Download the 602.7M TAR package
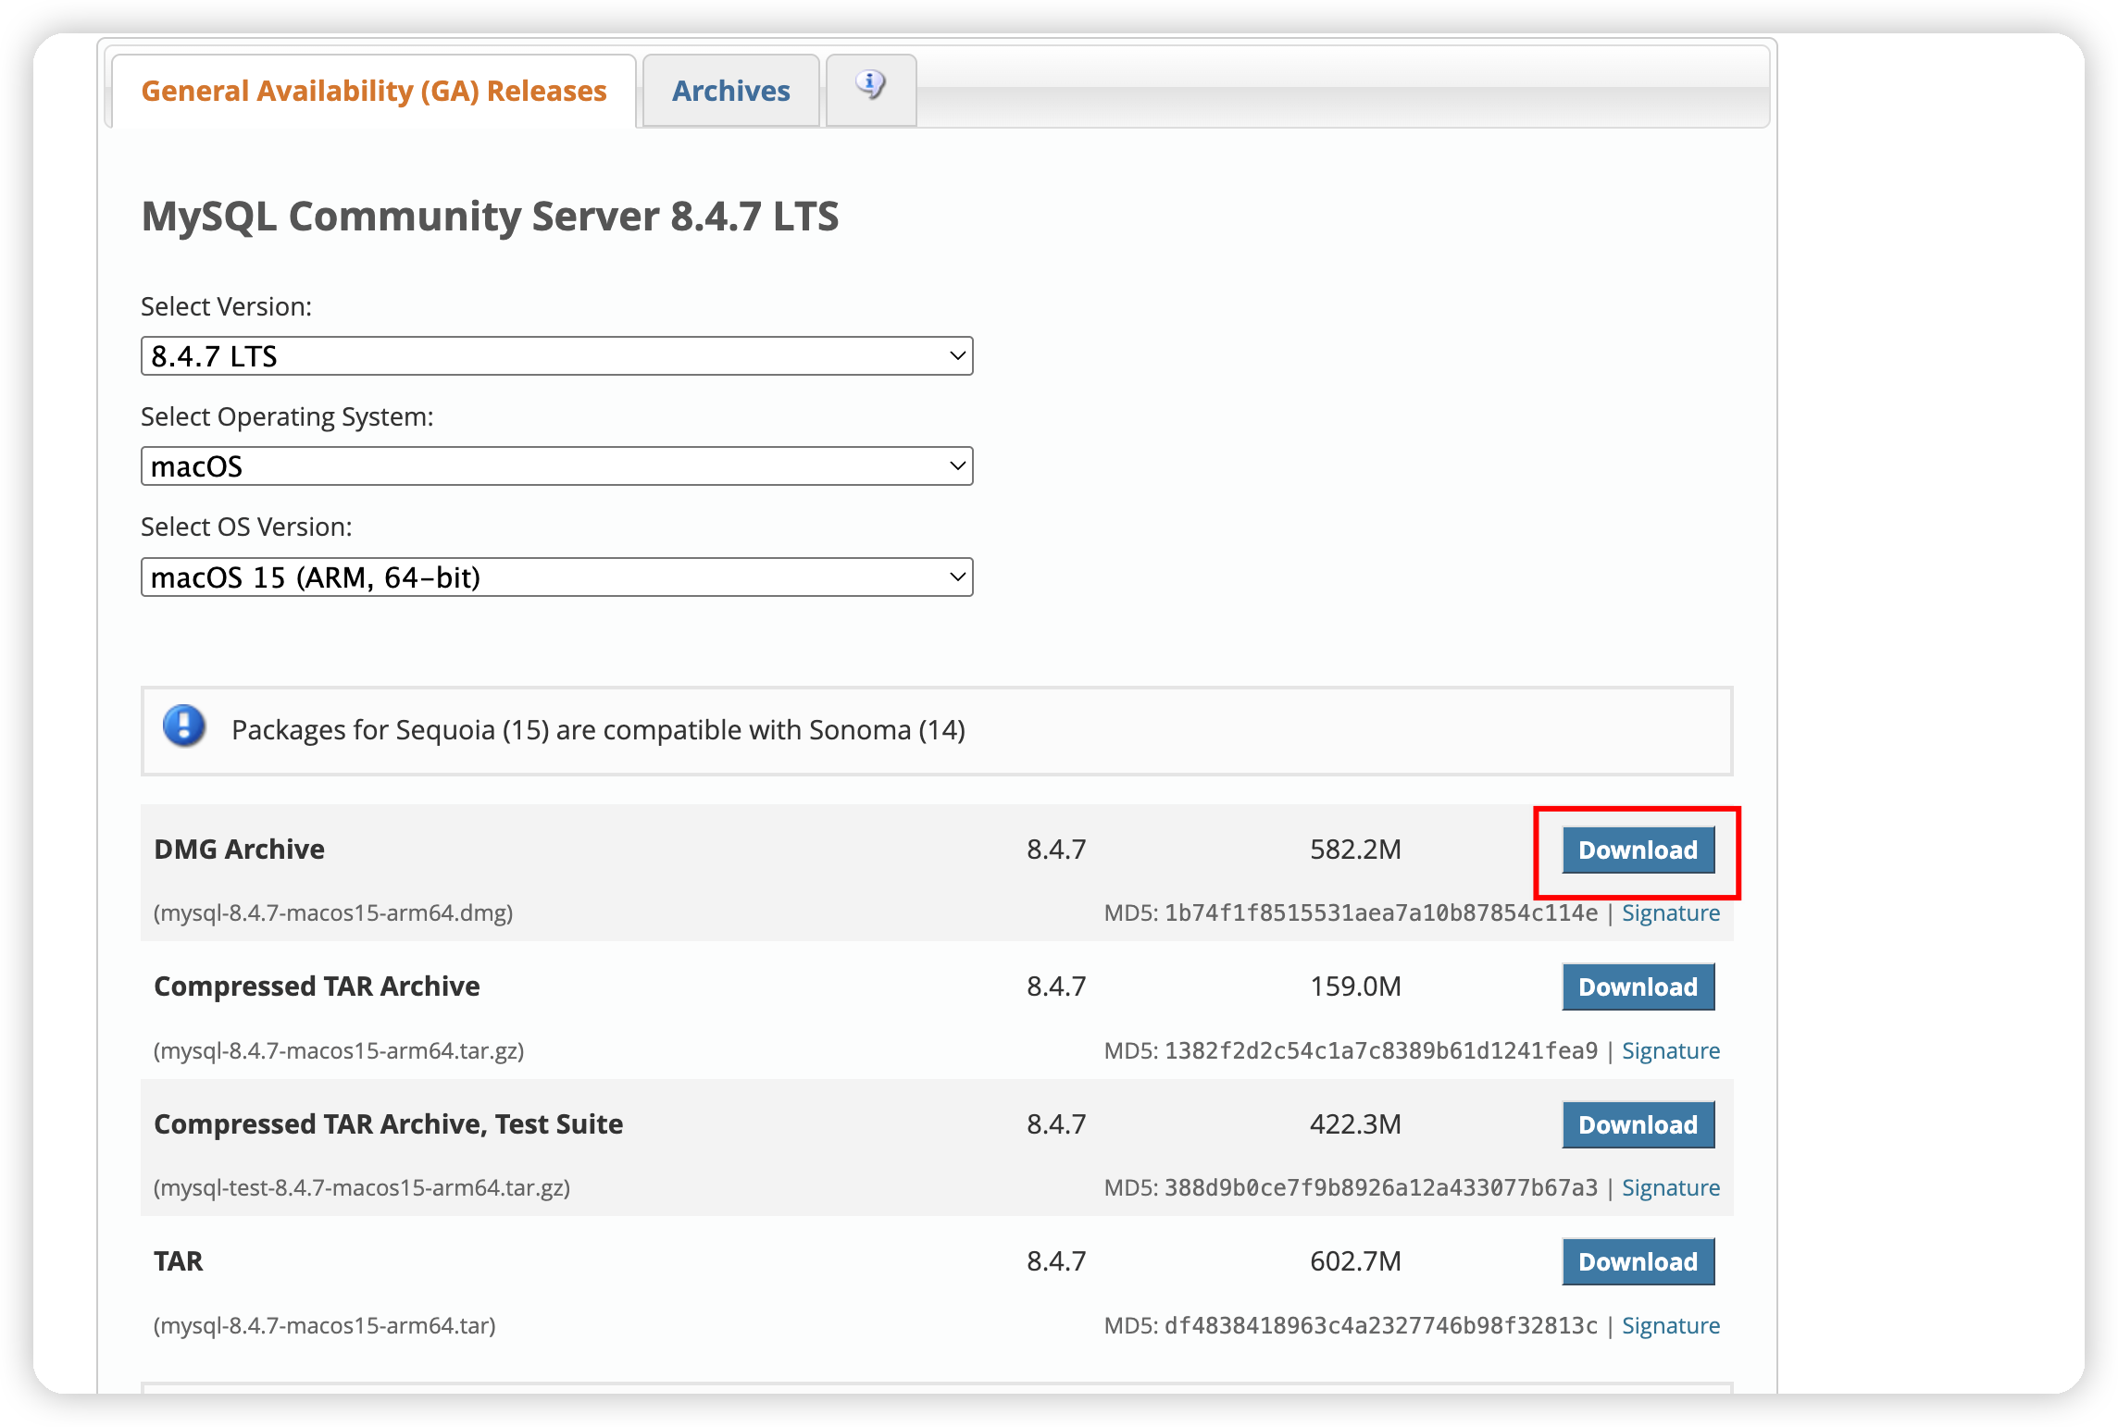Image resolution: width=2118 pixels, height=1427 pixels. [1637, 1261]
